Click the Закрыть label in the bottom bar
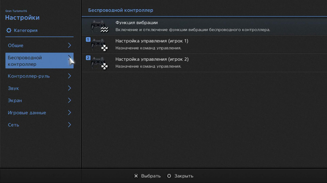 [x=183, y=176]
